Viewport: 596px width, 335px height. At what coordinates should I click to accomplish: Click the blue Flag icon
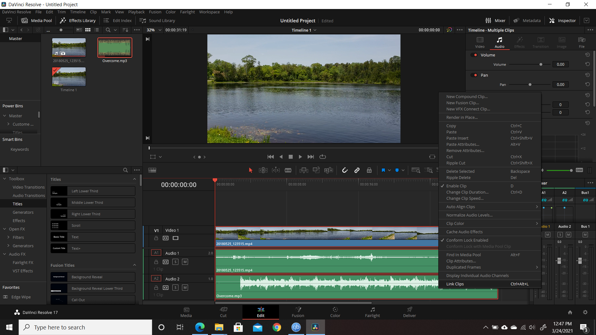coord(383,170)
